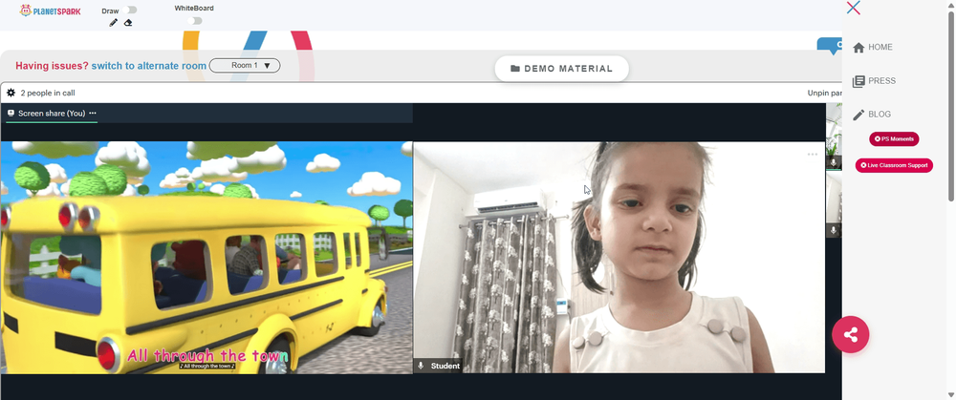The width and height of the screenshot is (956, 400).
Task: Toggle the Draw switch
Action: click(129, 10)
